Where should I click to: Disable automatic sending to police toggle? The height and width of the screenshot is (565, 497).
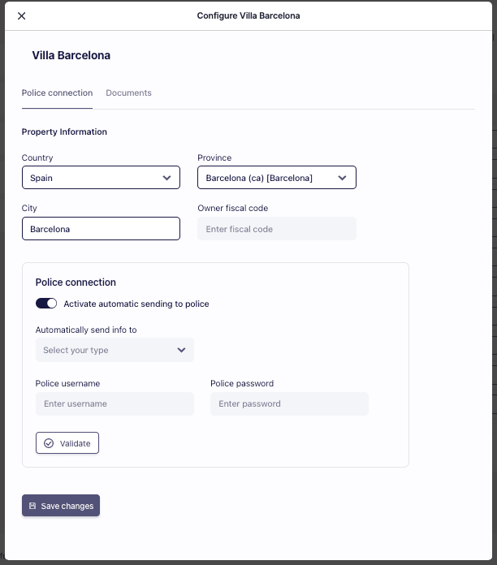point(46,304)
